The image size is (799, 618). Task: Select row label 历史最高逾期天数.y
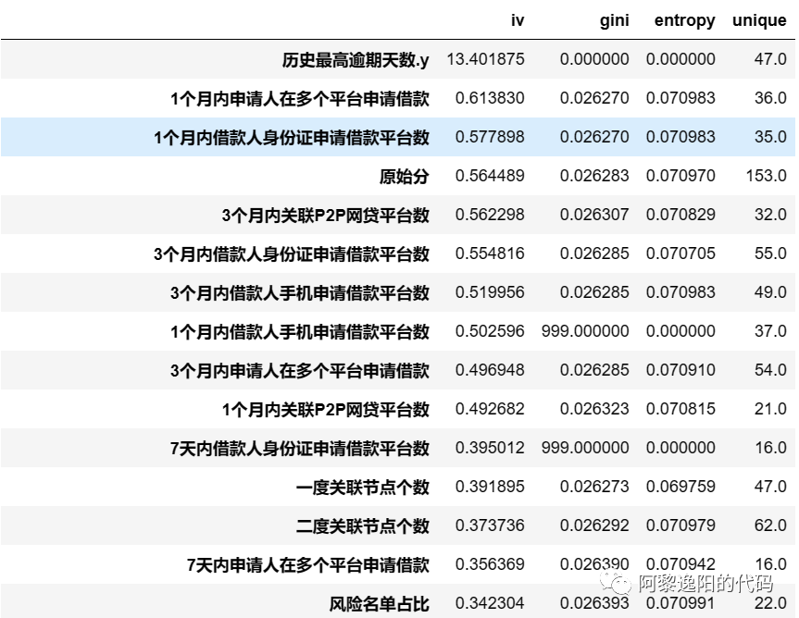coord(356,60)
